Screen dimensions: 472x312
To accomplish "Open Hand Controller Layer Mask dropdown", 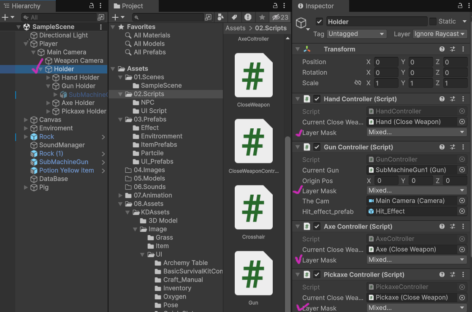I will pos(417,132).
